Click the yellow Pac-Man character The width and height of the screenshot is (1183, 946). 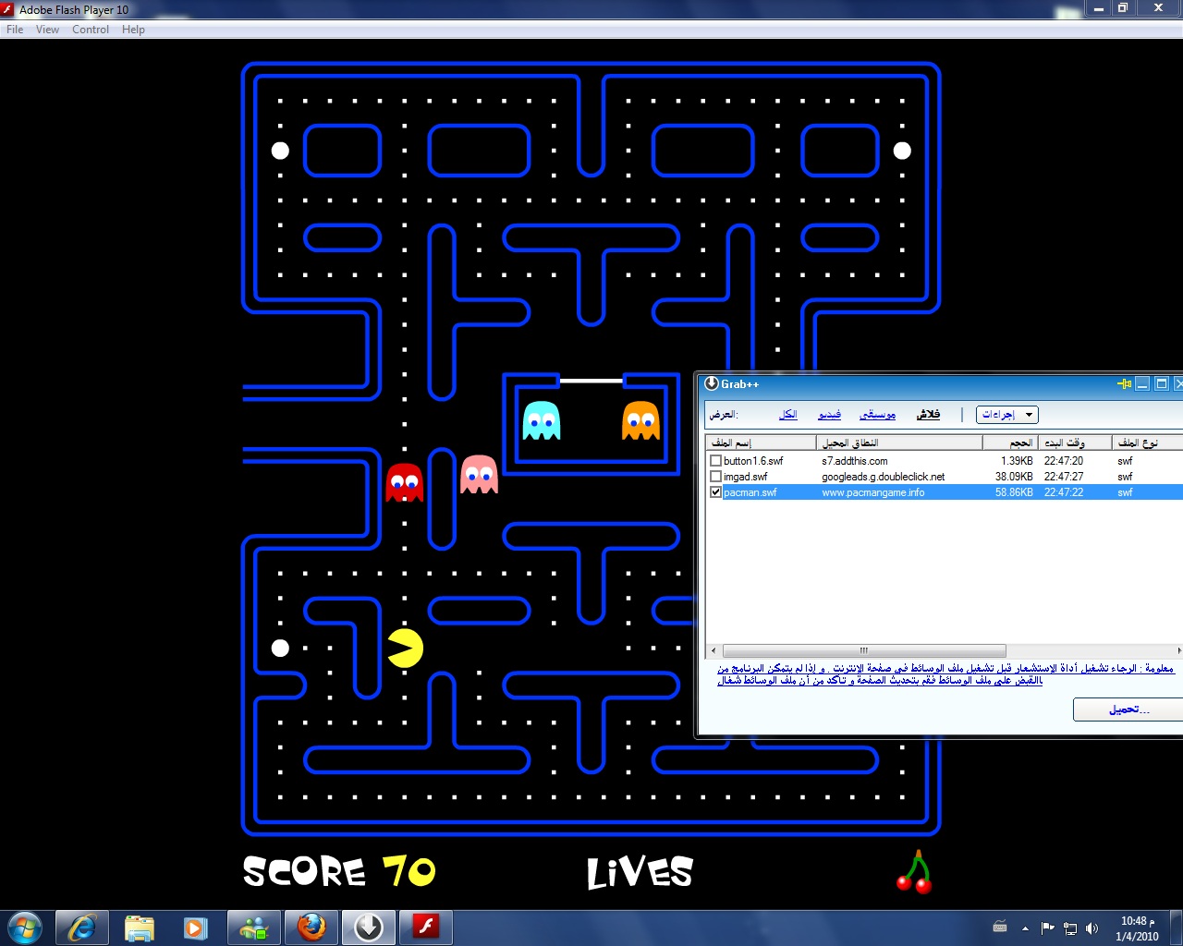coord(405,648)
